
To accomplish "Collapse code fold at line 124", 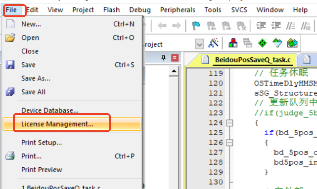I will point(229,123).
